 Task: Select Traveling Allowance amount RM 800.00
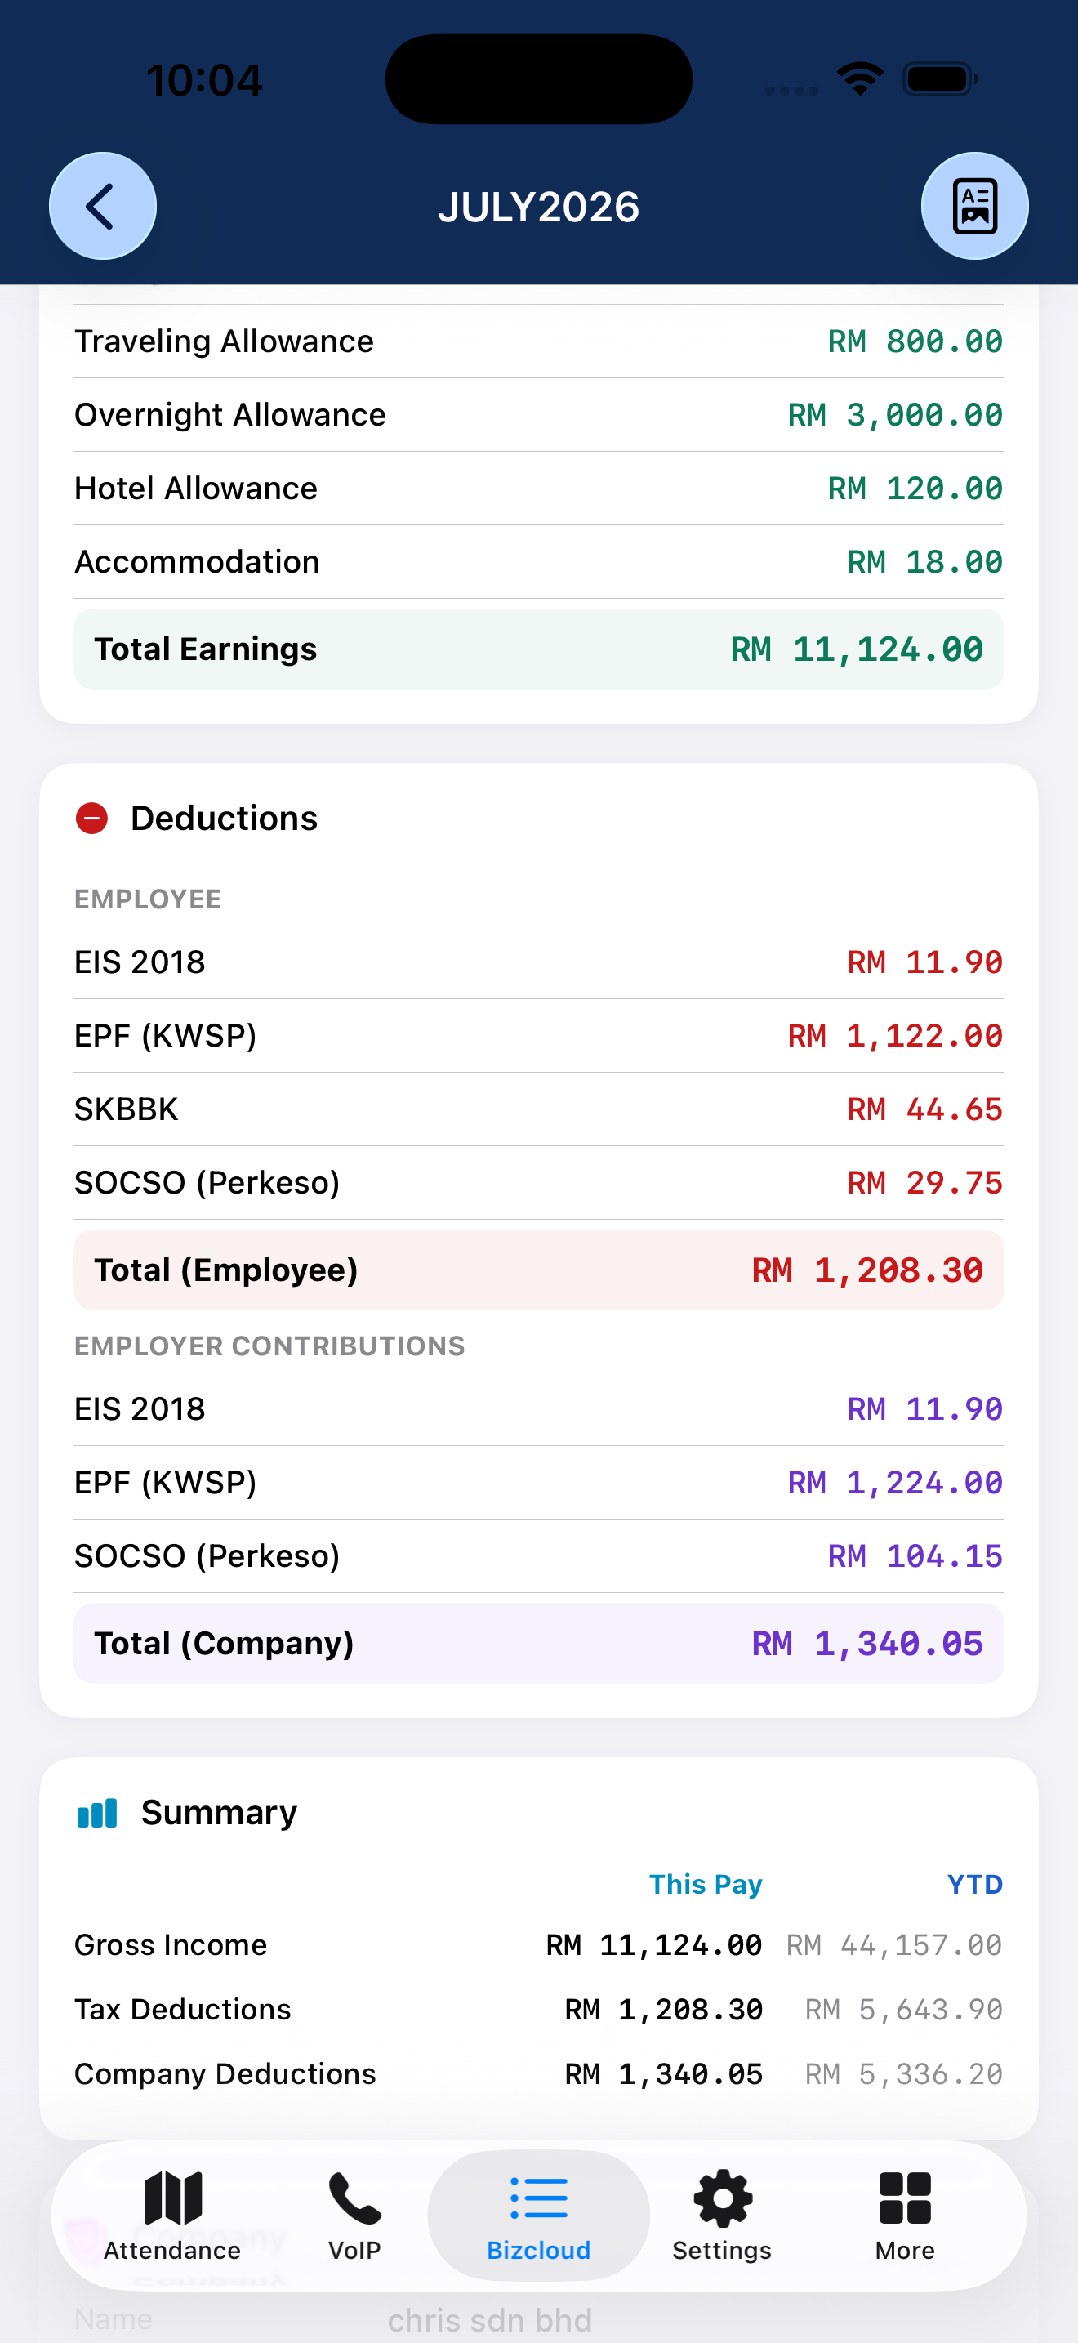coord(915,341)
